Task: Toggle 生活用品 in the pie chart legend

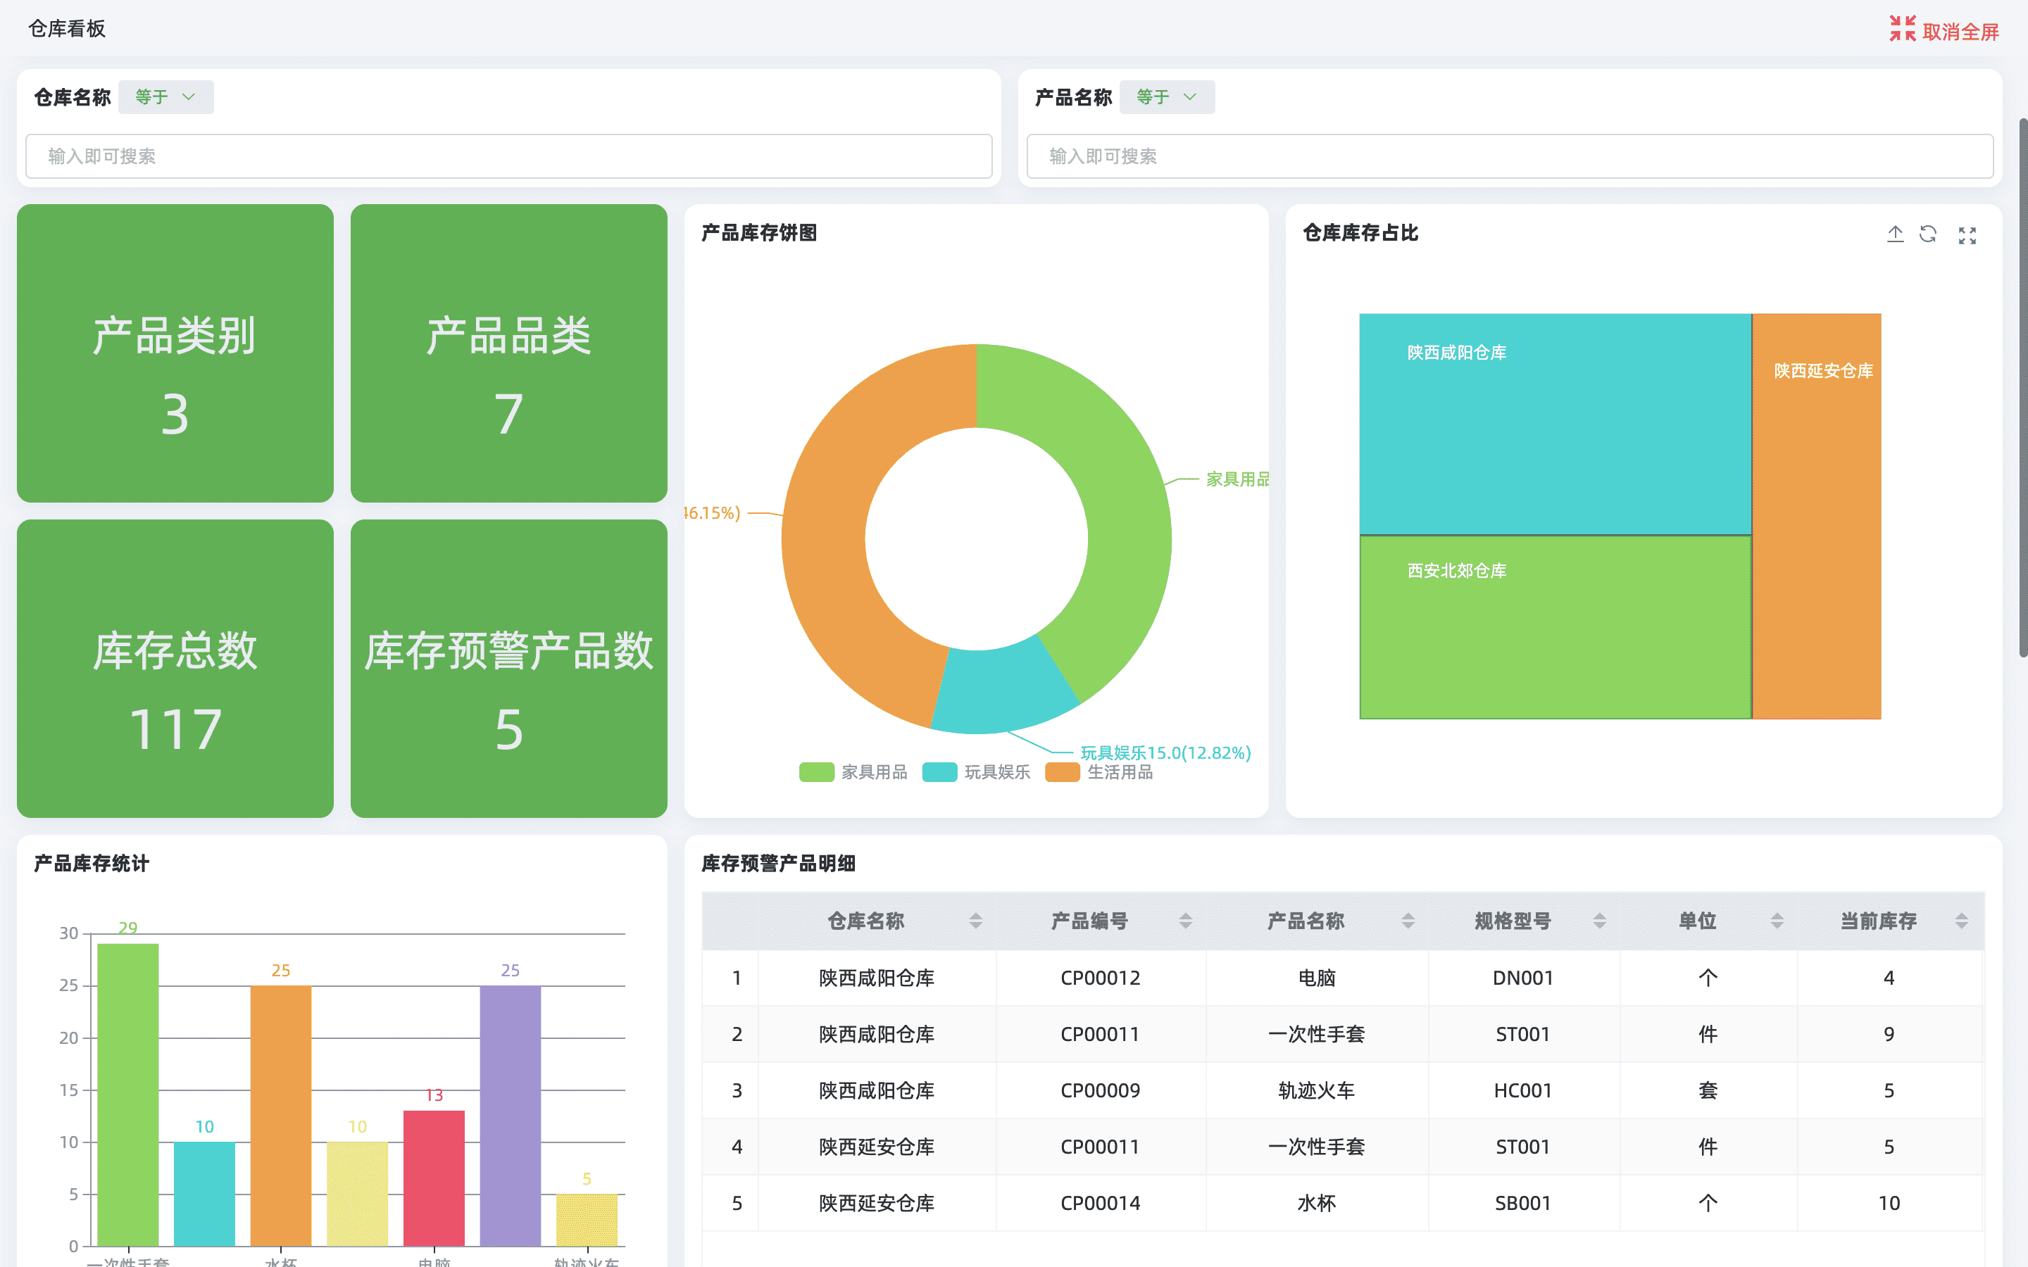Action: coord(1101,771)
